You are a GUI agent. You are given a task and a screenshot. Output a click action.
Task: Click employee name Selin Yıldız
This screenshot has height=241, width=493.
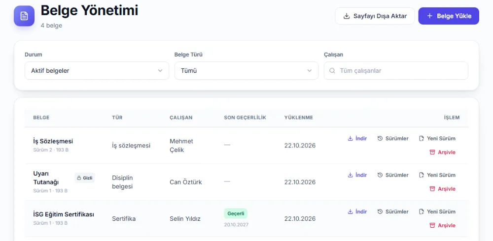185,219
